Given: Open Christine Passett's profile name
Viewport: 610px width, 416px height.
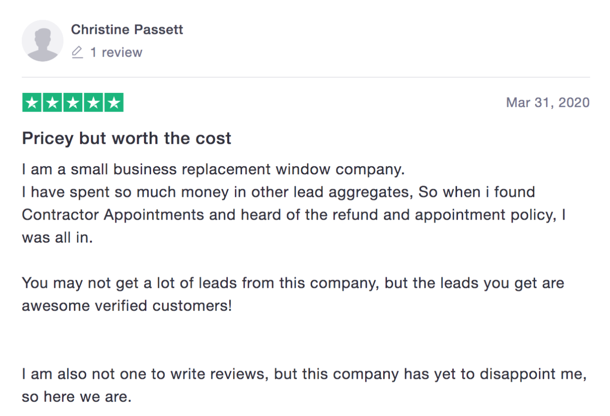Looking at the screenshot, I should click(x=127, y=30).
